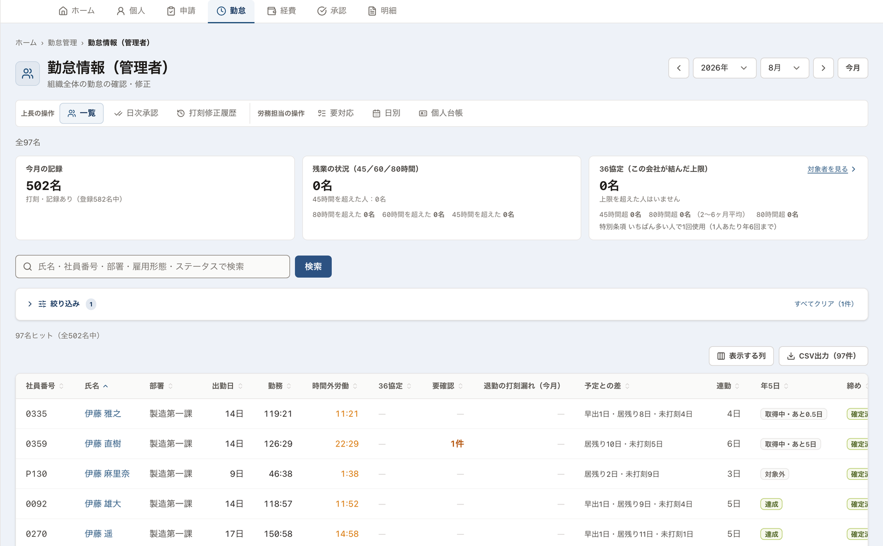Open employee 伊藤 雅之 record

(x=103, y=414)
